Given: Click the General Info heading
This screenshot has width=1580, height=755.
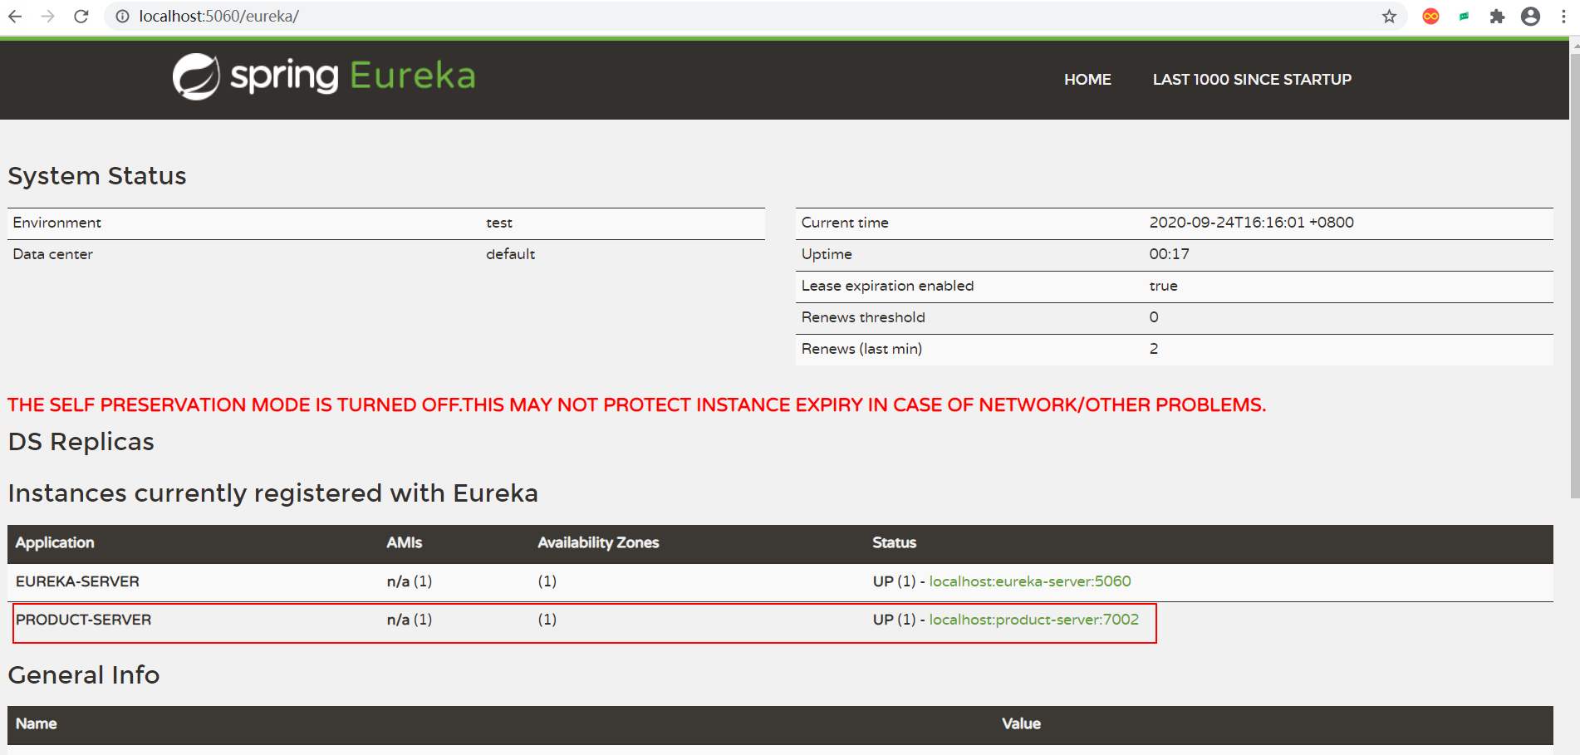Looking at the screenshot, I should 84,675.
